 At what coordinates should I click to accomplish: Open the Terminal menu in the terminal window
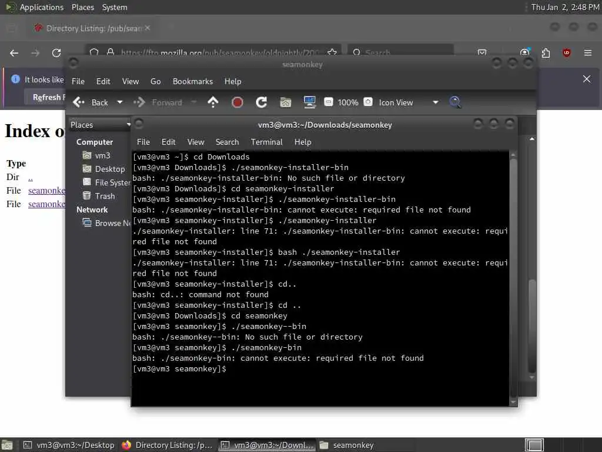coord(266,142)
